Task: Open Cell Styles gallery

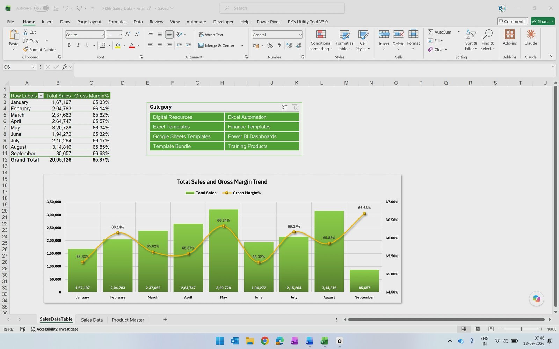Action: click(363, 40)
